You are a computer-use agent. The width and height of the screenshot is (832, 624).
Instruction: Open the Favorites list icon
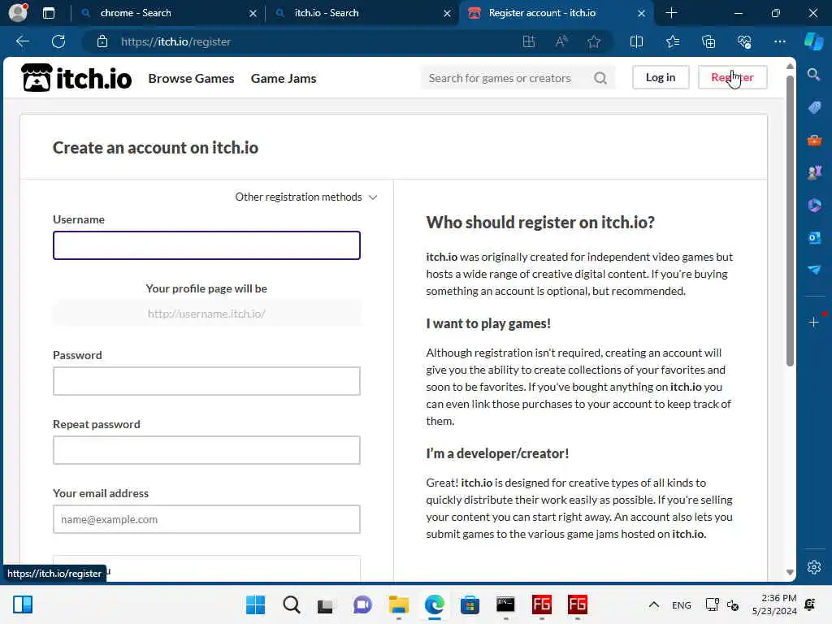[x=672, y=41]
